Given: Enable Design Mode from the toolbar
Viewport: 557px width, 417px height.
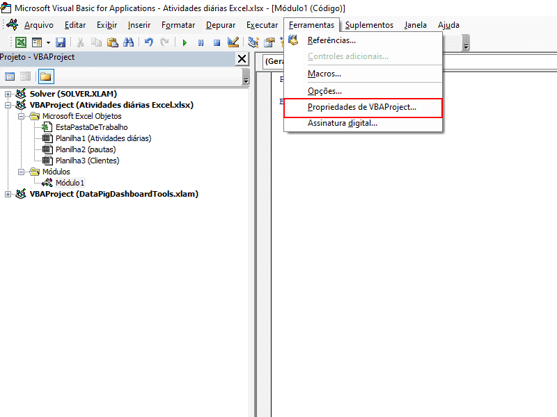Looking at the screenshot, I should coord(233,42).
